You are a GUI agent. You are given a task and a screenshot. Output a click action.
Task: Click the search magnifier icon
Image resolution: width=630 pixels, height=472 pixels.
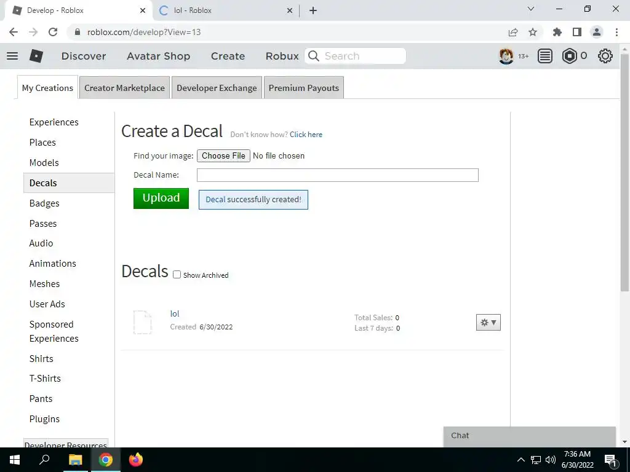click(314, 56)
